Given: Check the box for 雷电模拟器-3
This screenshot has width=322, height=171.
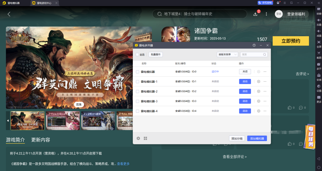Looking at the screenshot, I should coord(137,101).
